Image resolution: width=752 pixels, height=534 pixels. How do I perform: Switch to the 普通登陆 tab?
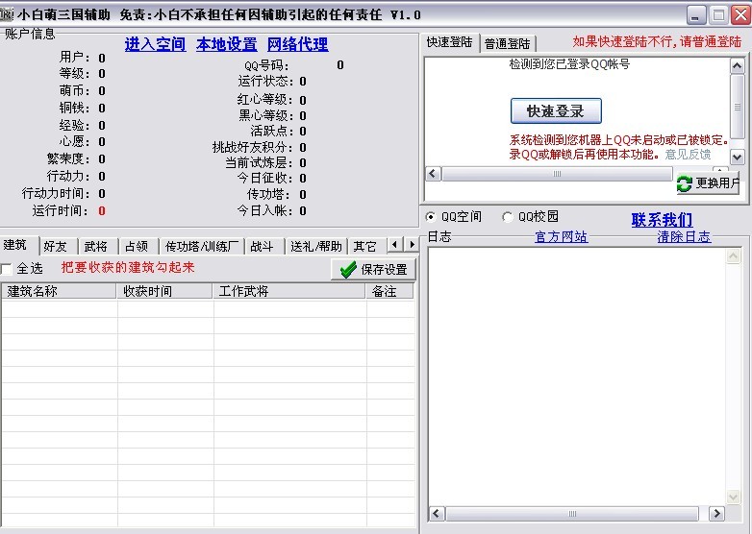[x=508, y=43]
